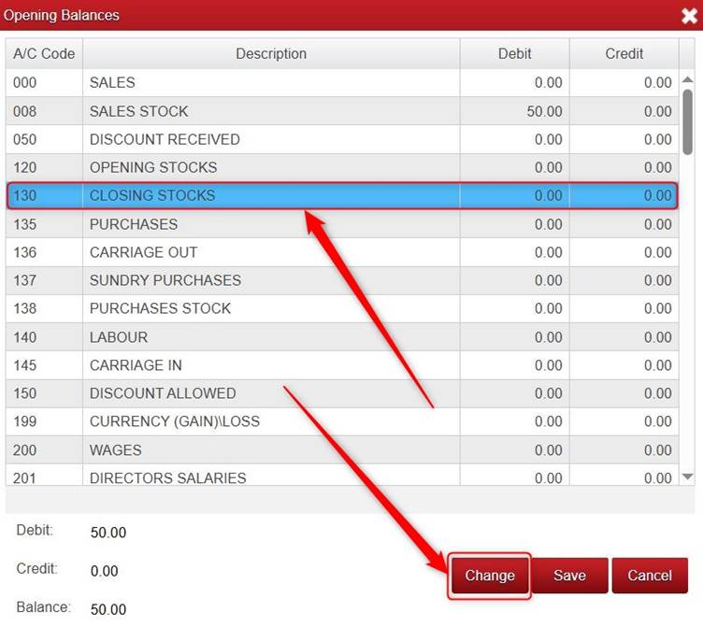Click the Credit total value 0.00

104,571
